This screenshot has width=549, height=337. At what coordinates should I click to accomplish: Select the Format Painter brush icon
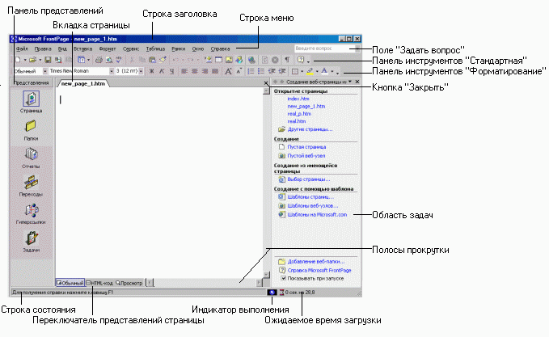(x=163, y=60)
